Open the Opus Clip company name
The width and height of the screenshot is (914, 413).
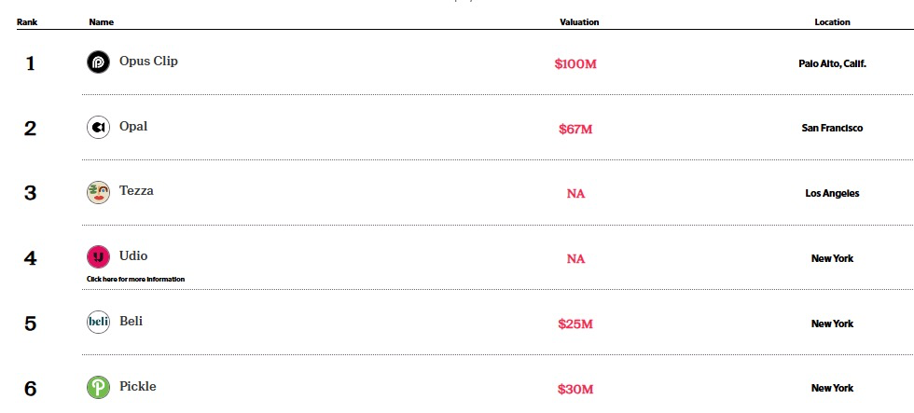click(148, 62)
